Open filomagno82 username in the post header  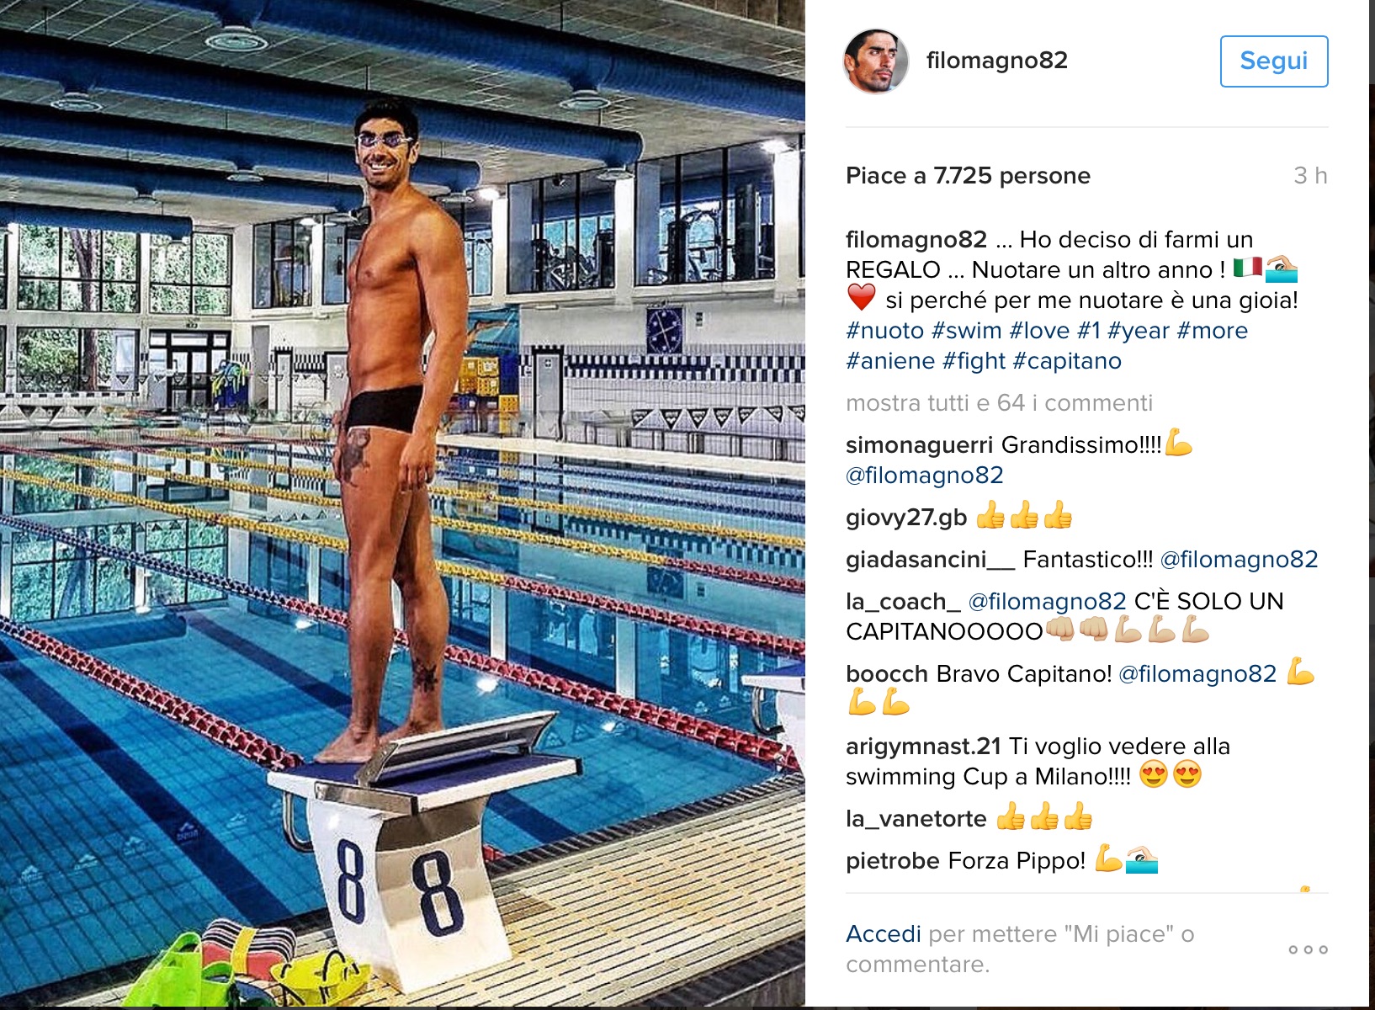[996, 61]
